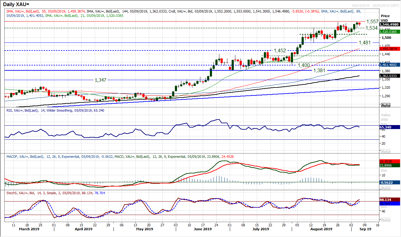This screenshot has width=401, height=237.
Task: Select the current price tag 1,546.4980
Action: (x=390, y=24)
